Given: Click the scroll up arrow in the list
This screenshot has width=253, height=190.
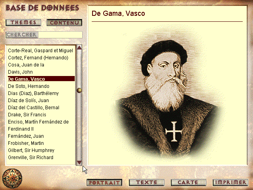Looking at the screenshot, I should (79, 47).
